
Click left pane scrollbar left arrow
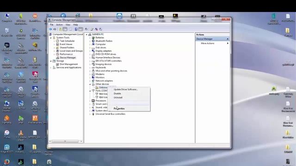click(50, 141)
